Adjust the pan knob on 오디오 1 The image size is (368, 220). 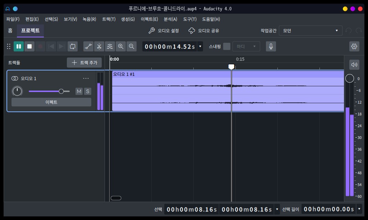(x=17, y=91)
